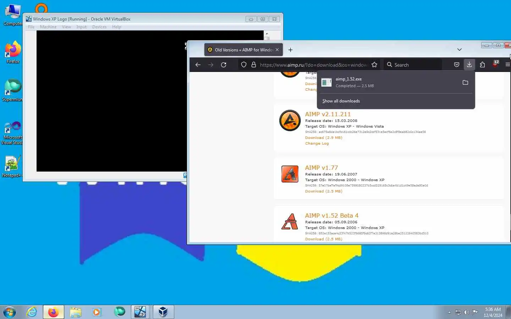511x319 pixels.
Task: Open the Supermium desktop shortcut
Action: [x=13, y=90]
